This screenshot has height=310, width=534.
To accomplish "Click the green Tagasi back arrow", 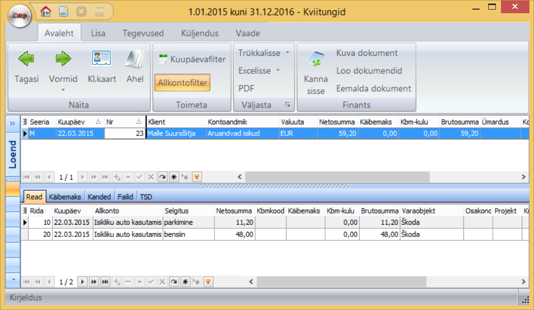I will click(x=26, y=59).
